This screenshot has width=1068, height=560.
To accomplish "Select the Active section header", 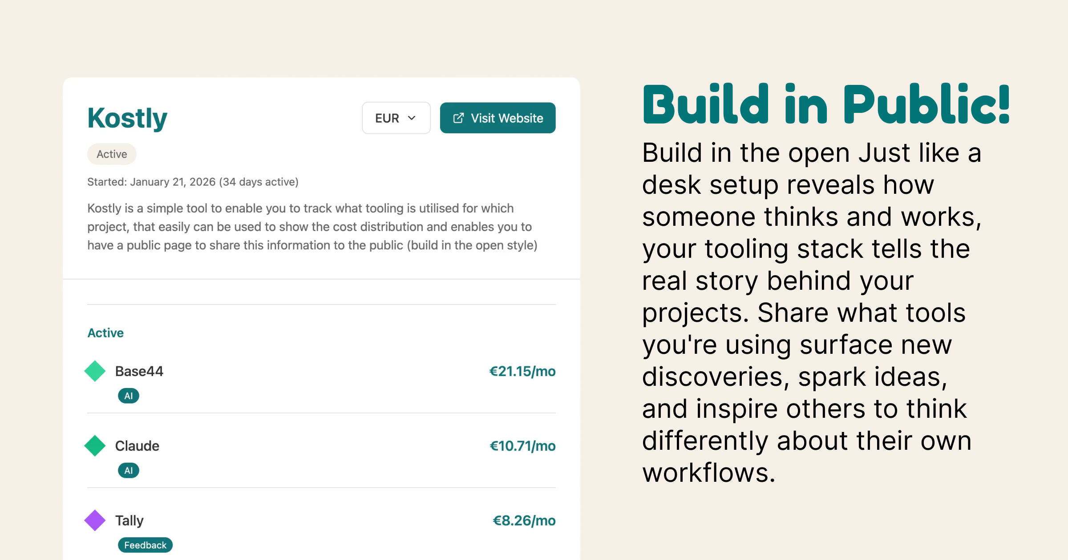I will coord(105,332).
